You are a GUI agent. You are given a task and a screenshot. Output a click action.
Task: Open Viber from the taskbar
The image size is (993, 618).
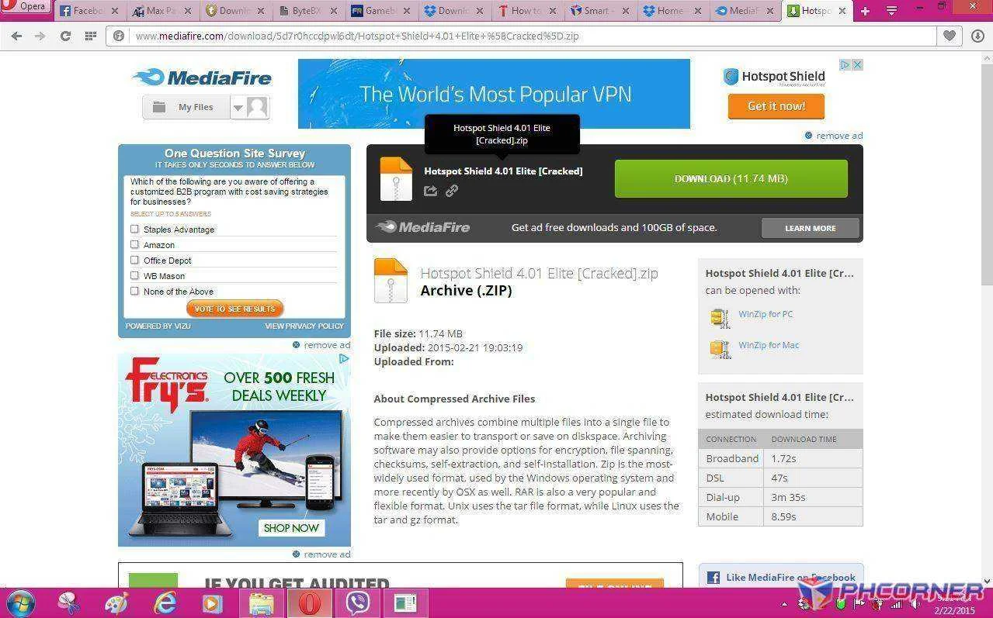(x=357, y=603)
